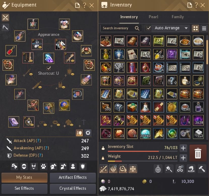Switch to the Pearl tab
Screen dimensions: 209x196
[x=153, y=17]
